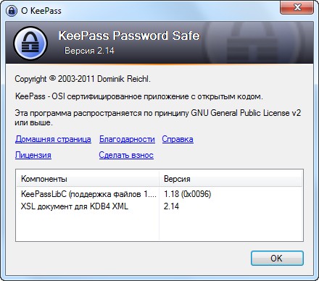Open the Справка help link

coord(178,139)
